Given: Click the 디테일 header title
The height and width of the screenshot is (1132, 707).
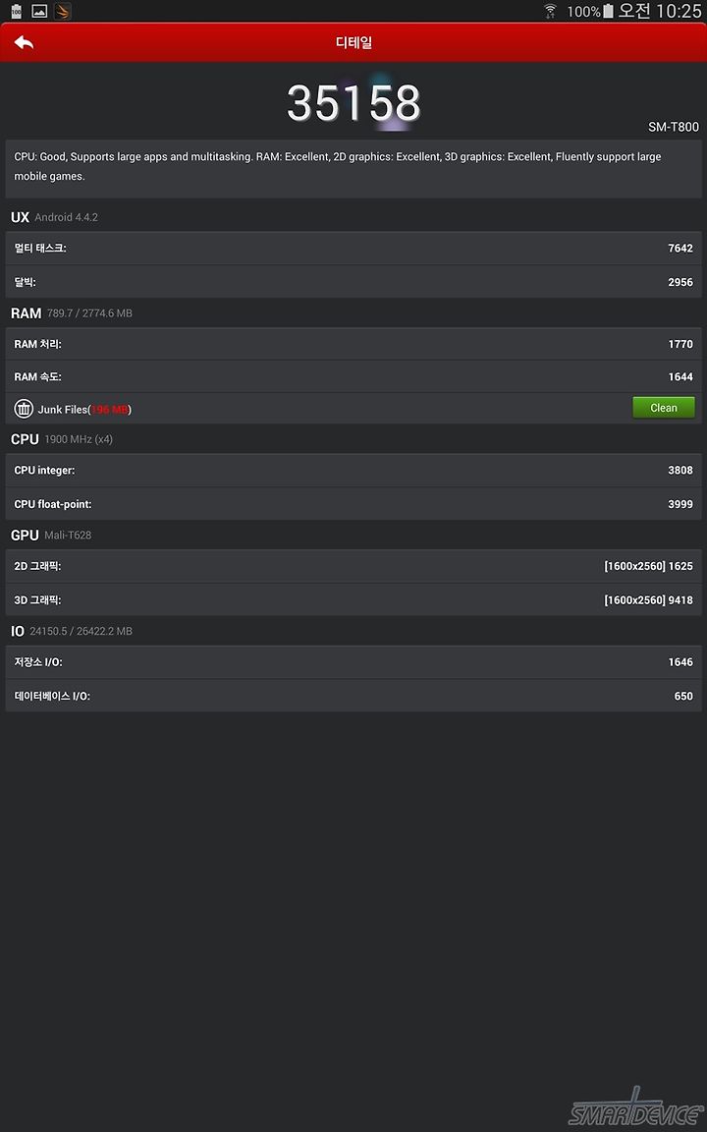Looking at the screenshot, I should click(353, 42).
